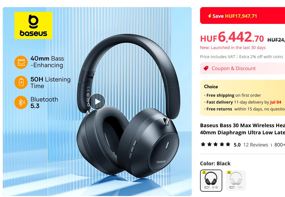Click the five-star rating icons

tap(215, 144)
